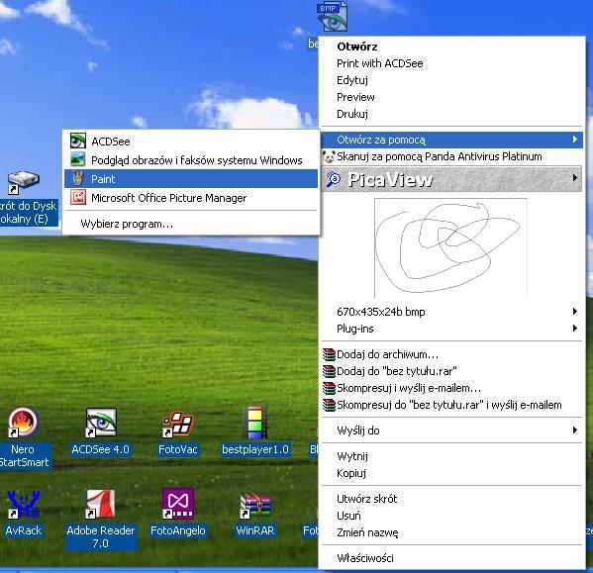Choose Microsoft Office Picture Manager

191,197
